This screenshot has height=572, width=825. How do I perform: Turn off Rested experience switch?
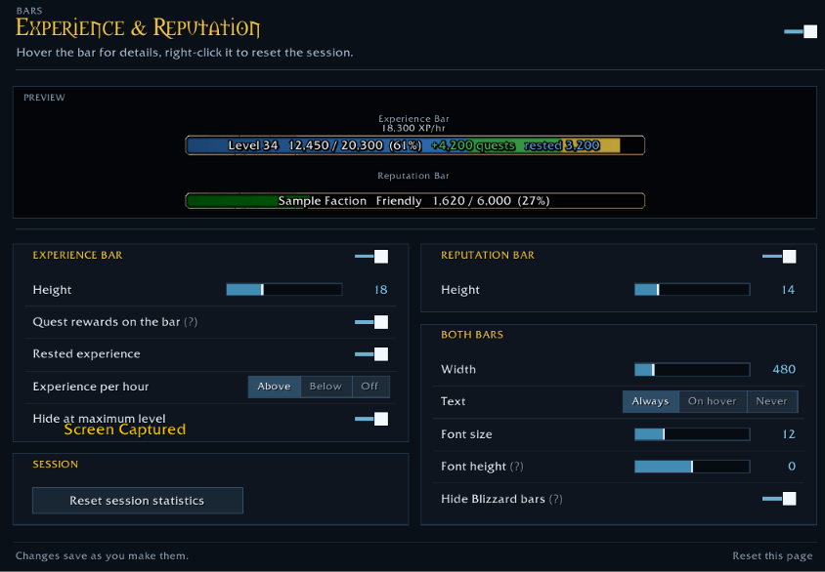[371, 354]
